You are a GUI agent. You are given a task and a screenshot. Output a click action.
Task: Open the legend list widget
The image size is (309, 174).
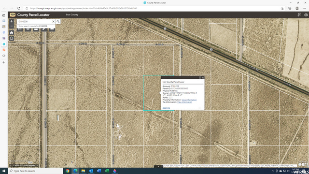(20, 29)
